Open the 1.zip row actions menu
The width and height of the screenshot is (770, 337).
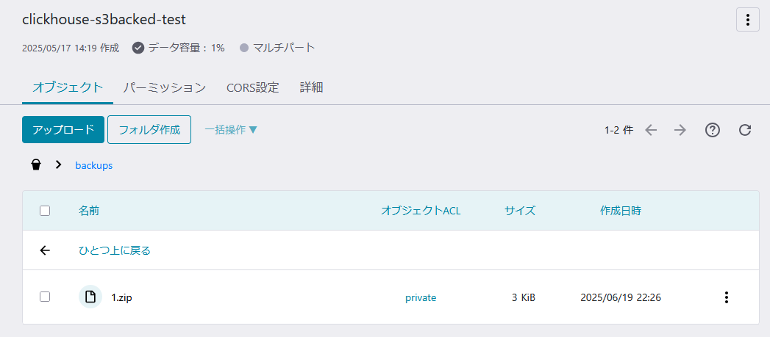[x=727, y=297]
